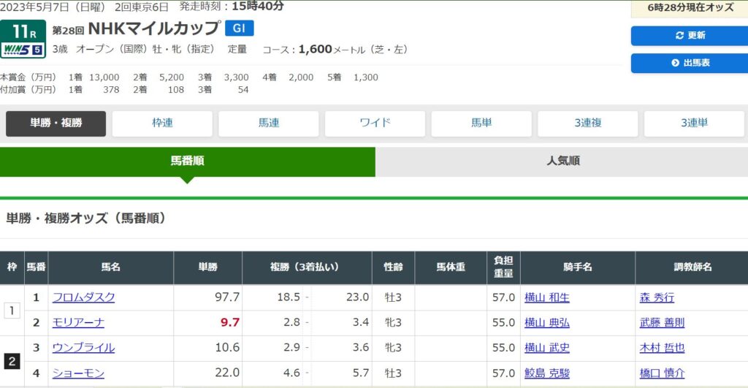This screenshot has height=388, width=748.
Task: Open horse ウンブライル link
Action: point(83,348)
